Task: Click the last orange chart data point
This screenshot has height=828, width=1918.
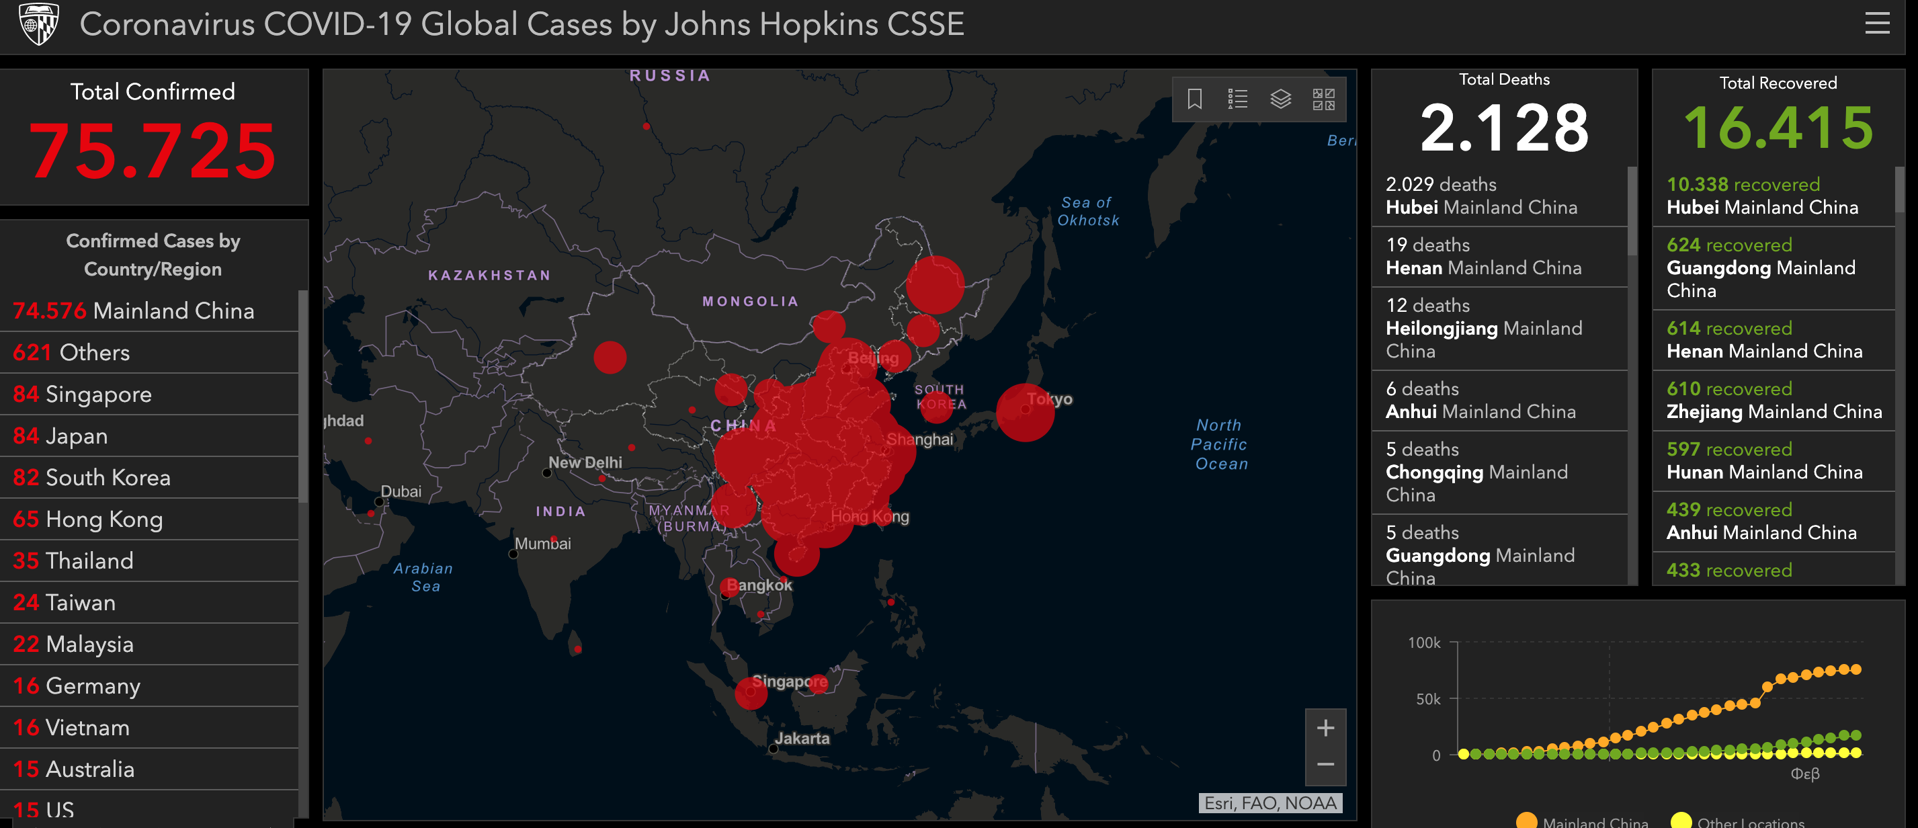Action: [1856, 669]
